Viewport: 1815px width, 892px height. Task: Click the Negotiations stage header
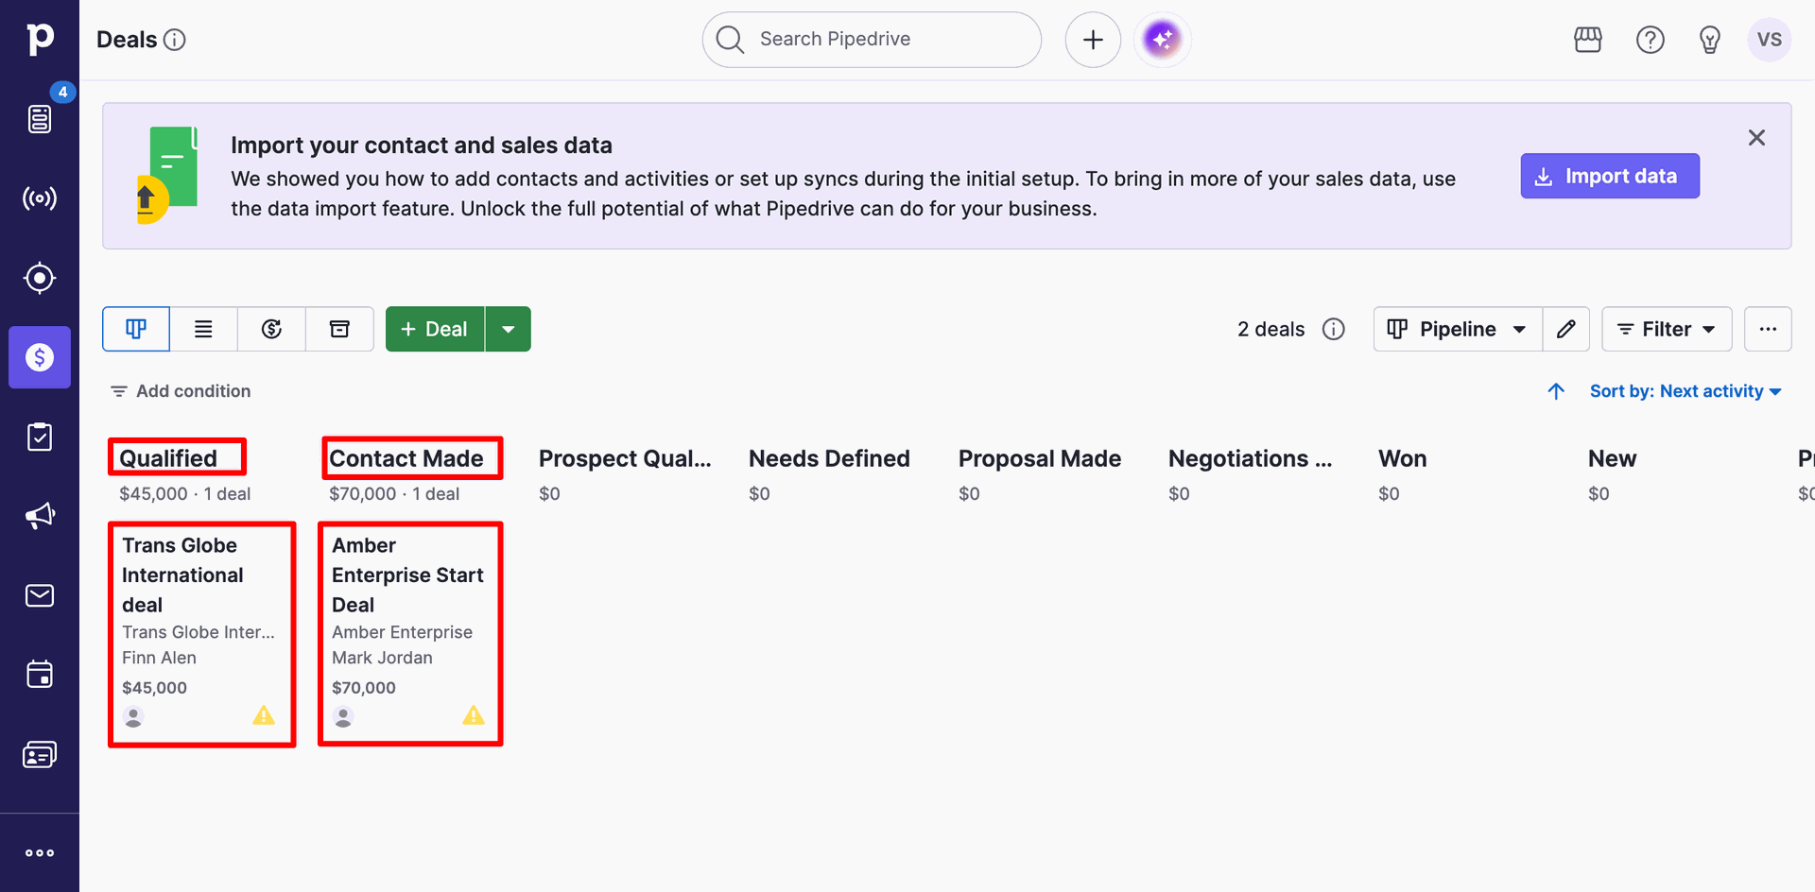pos(1250,458)
